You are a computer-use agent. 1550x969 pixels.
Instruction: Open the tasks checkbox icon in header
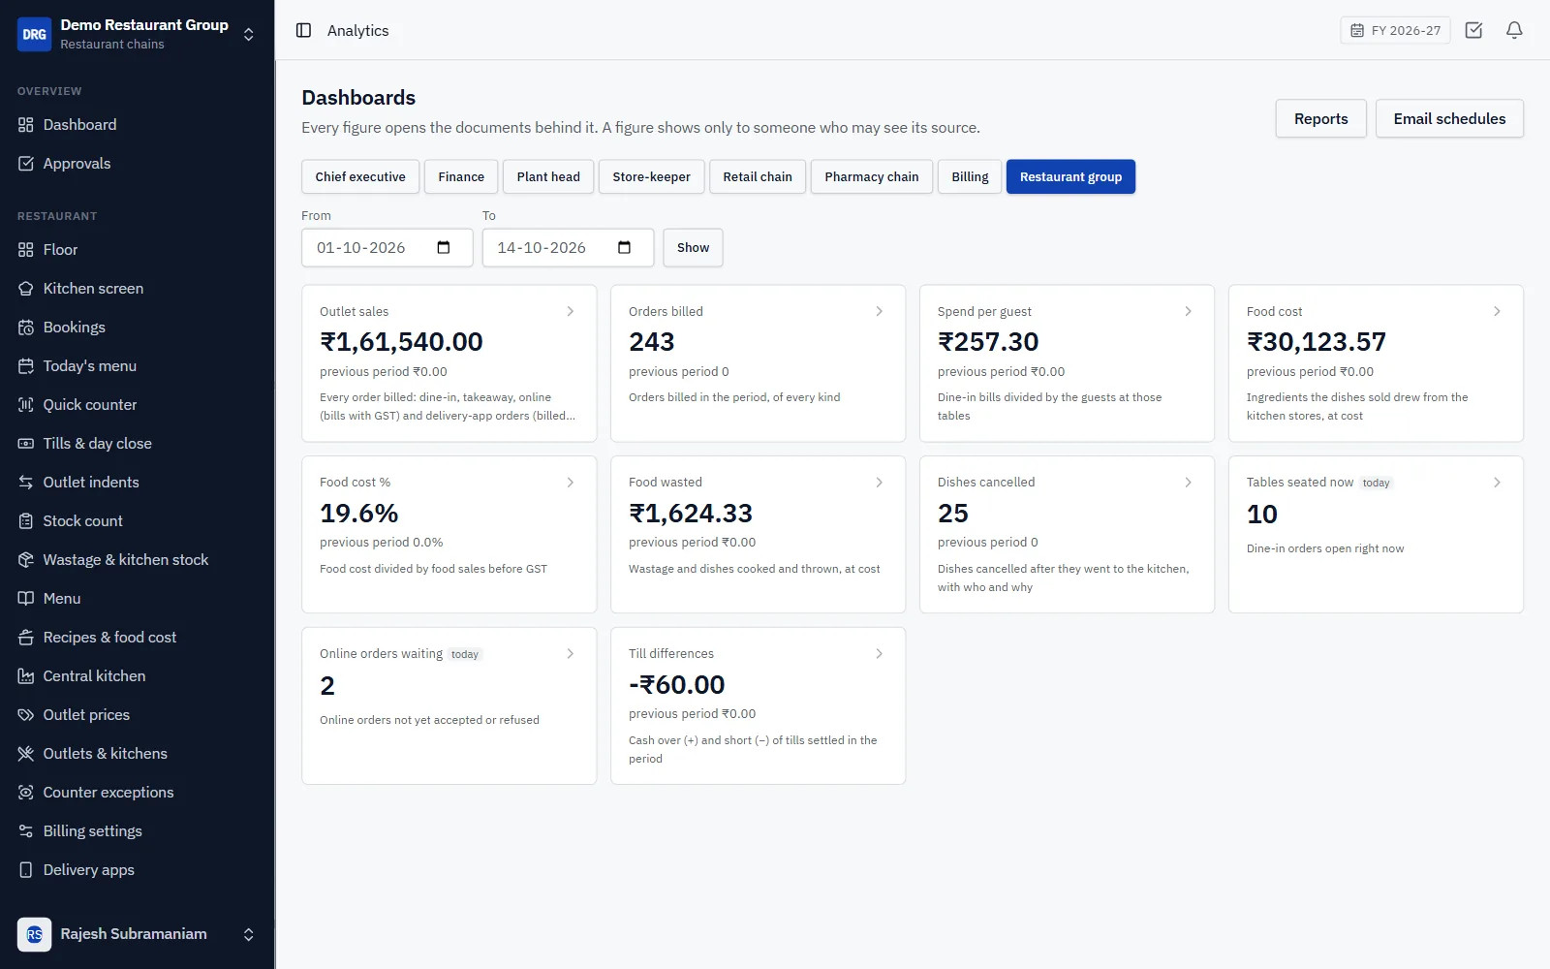click(x=1473, y=30)
